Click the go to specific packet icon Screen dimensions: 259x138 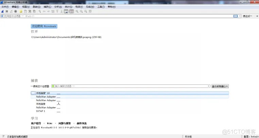[53, 12]
